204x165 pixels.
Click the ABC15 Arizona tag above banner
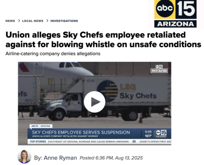click(41, 126)
